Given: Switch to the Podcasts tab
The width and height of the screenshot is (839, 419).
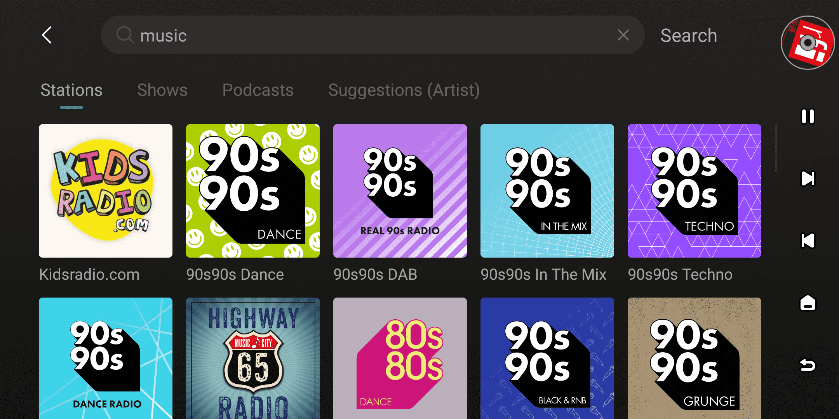Looking at the screenshot, I should [x=258, y=90].
